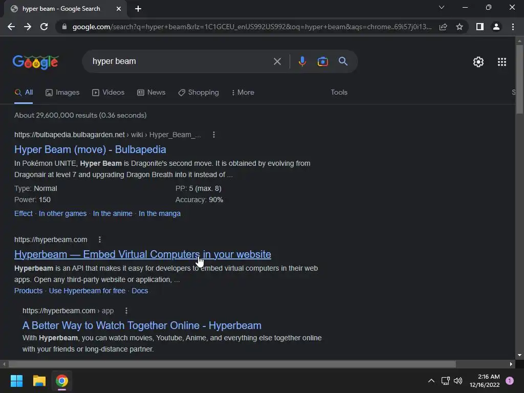Open the notification center badge

pyautogui.click(x=509, y=381)
